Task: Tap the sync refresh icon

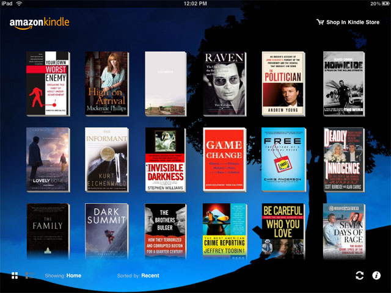Action: (359, 275)
